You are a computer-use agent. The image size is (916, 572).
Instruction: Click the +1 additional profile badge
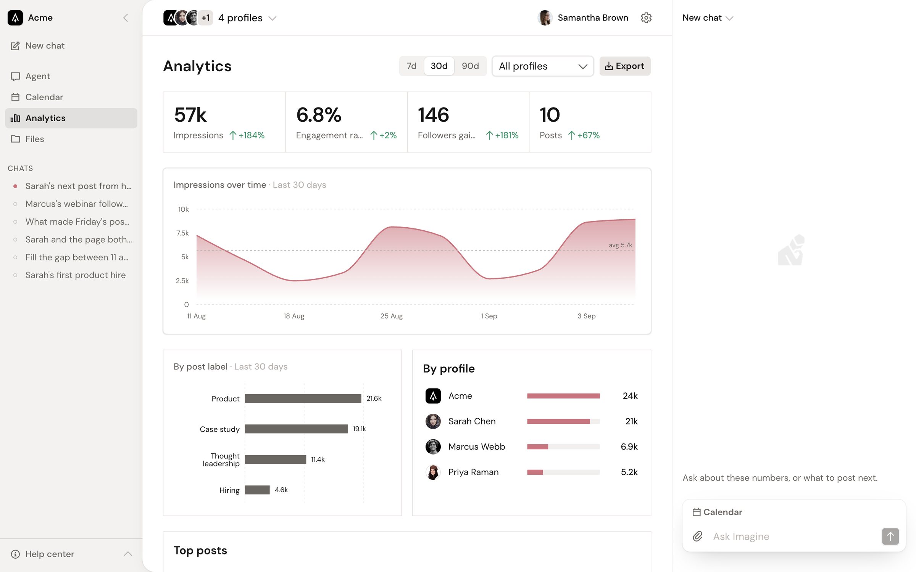click(205, 18)
